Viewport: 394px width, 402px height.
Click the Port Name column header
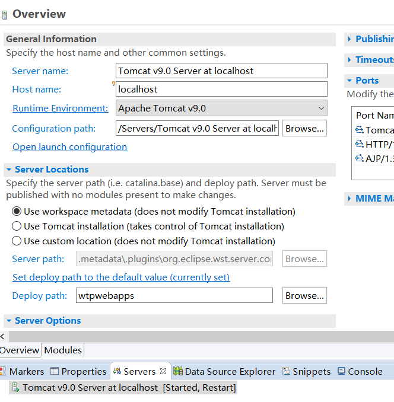tap(375, 116)
